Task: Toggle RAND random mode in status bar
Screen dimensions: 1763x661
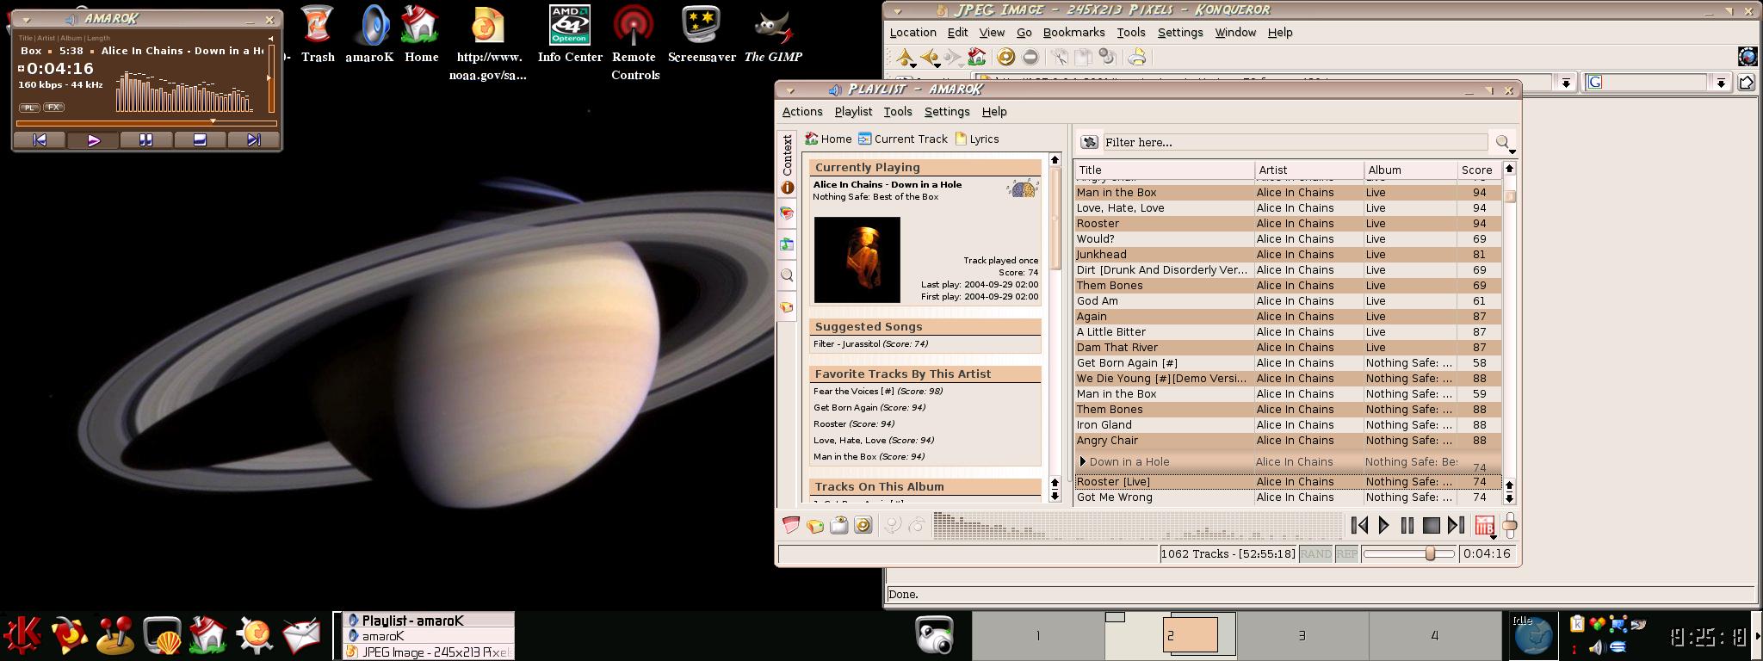Action: pos(1315,554)
